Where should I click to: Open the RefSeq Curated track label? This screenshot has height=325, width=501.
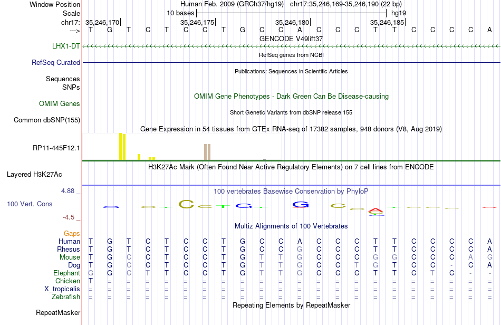point(55,62)
